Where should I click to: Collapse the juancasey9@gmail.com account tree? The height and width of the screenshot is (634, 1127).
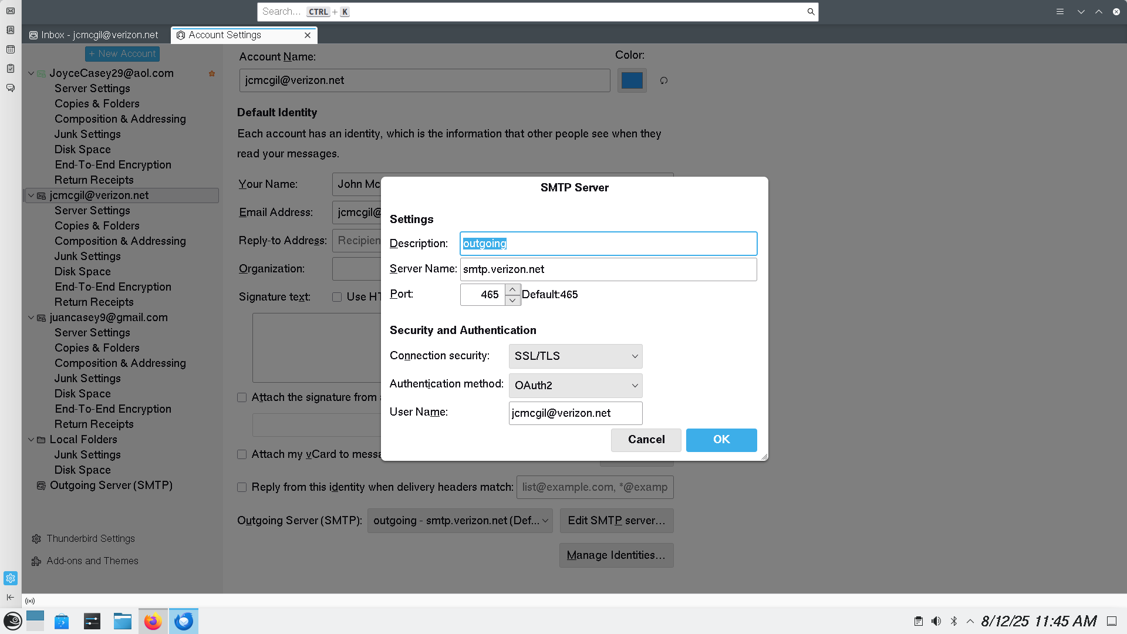tap(31, 318)
